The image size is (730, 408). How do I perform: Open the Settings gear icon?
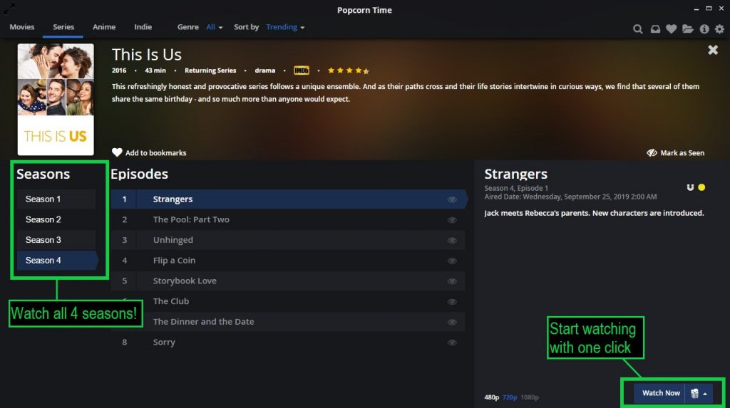click(719, 29)
